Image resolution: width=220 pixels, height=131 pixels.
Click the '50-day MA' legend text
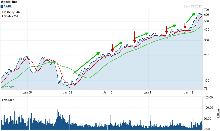click(x=11, y=16)
